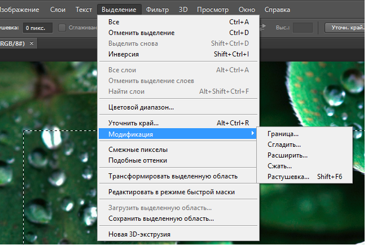Select Сгладить... in the submenu
Viewport: 368px width, 249px height.
click(x=305, y=145)
